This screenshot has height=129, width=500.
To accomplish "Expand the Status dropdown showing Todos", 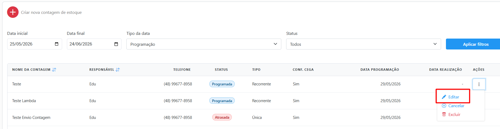I will pyautogui.click(x=363, y=44).
